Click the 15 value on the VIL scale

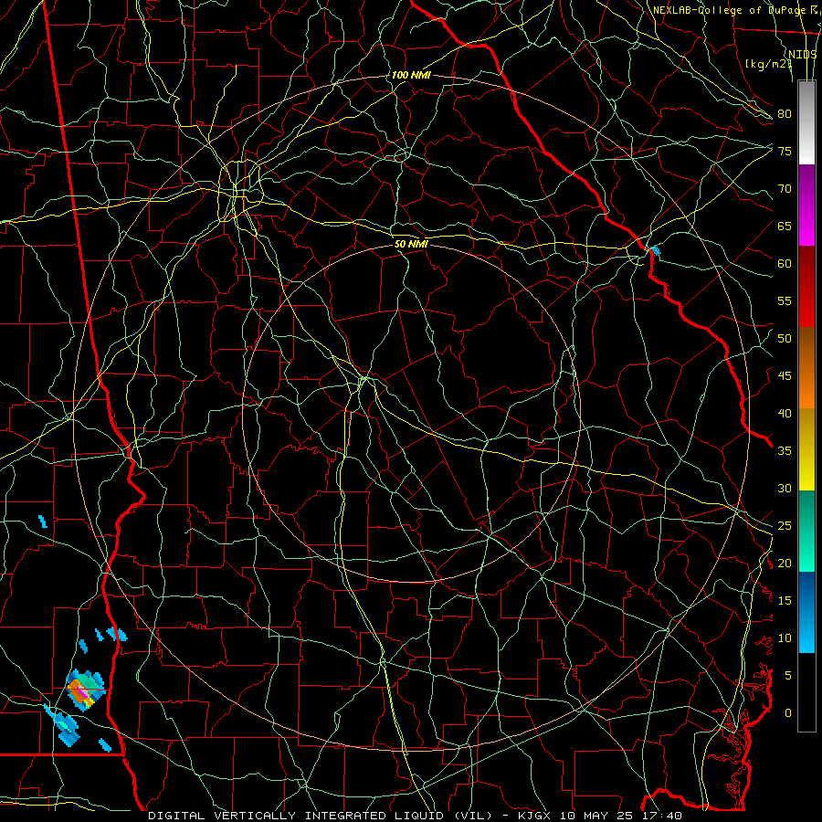(x=785, y=600)
